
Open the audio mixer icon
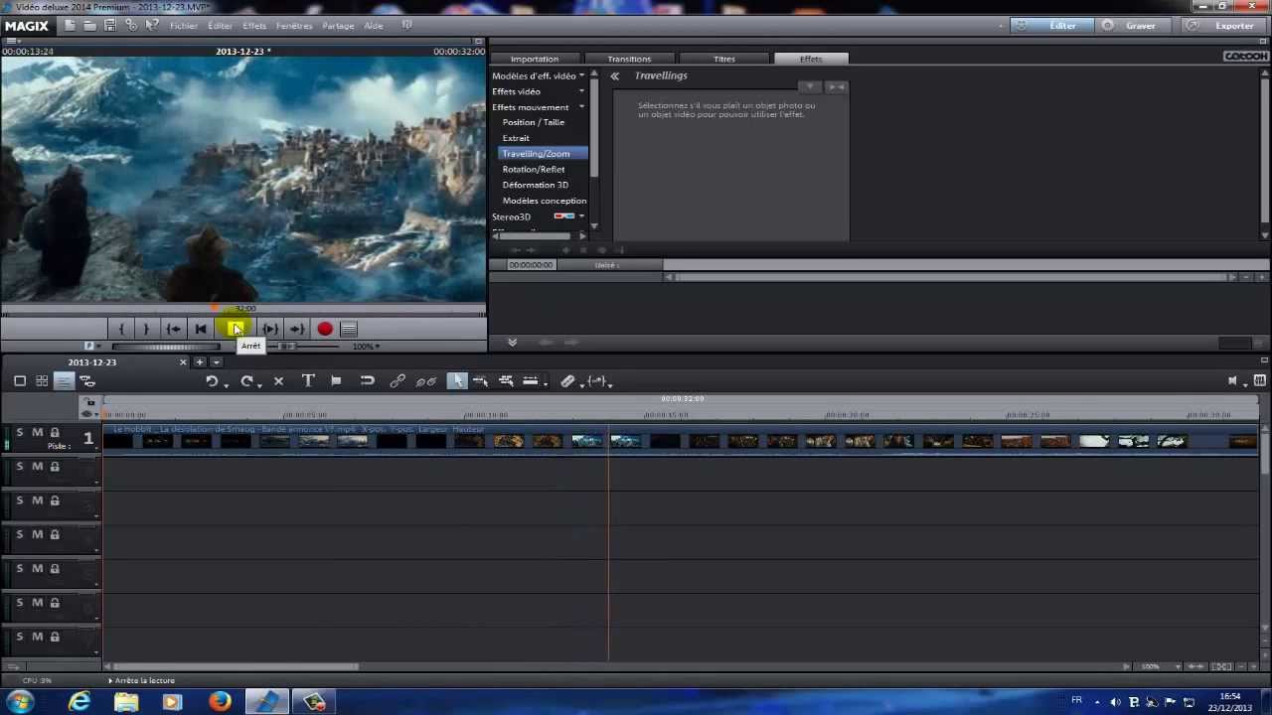1260,380
